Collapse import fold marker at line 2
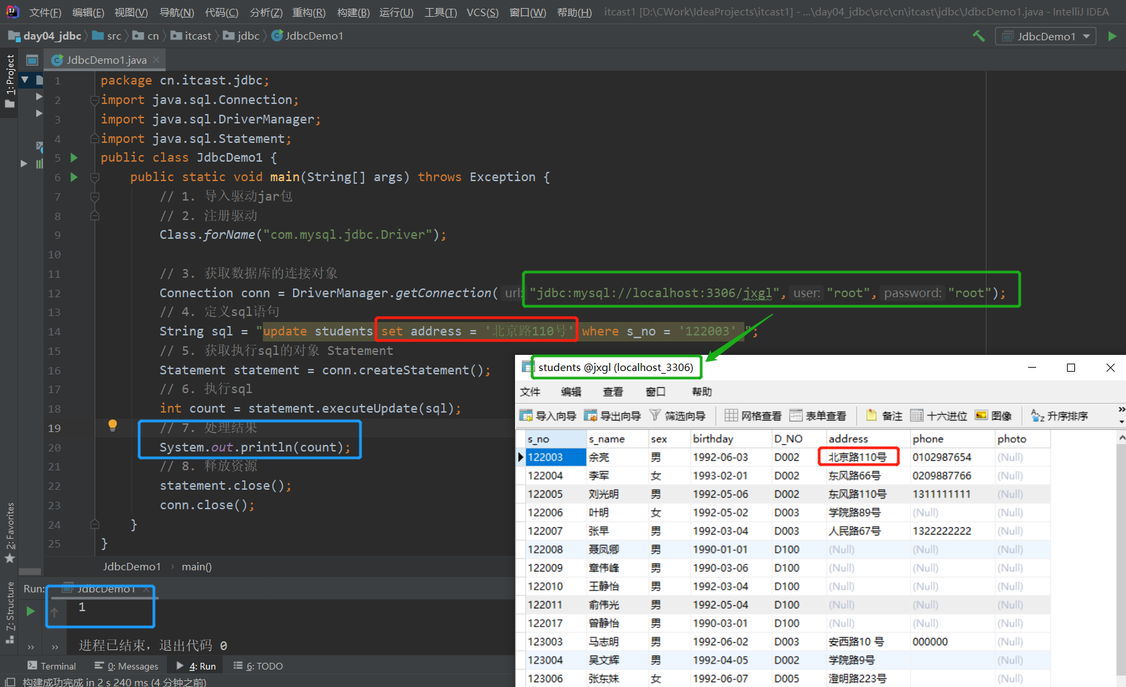1126x687 pixels. (95, 100)
